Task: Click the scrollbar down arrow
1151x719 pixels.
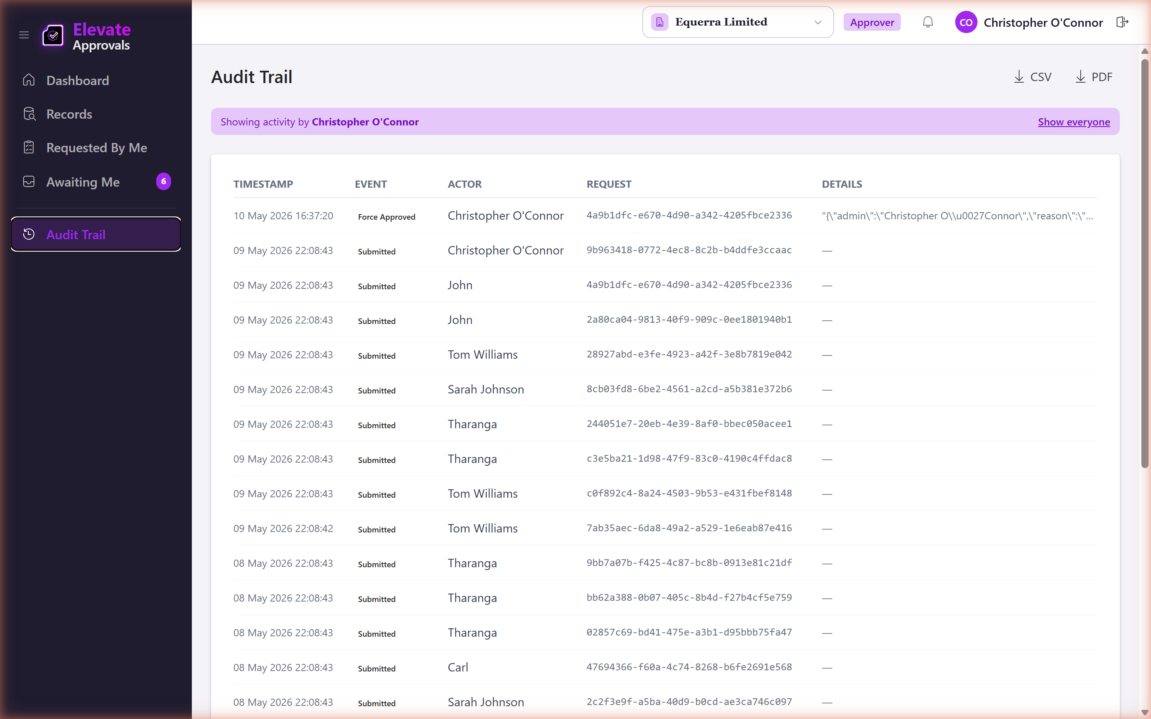Action: click(x=1145, y=712)
